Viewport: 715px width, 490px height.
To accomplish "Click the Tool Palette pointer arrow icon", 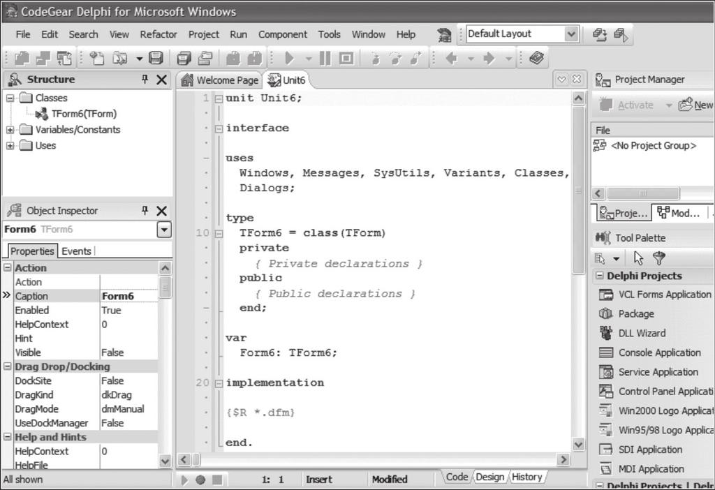I will (638, 258).
